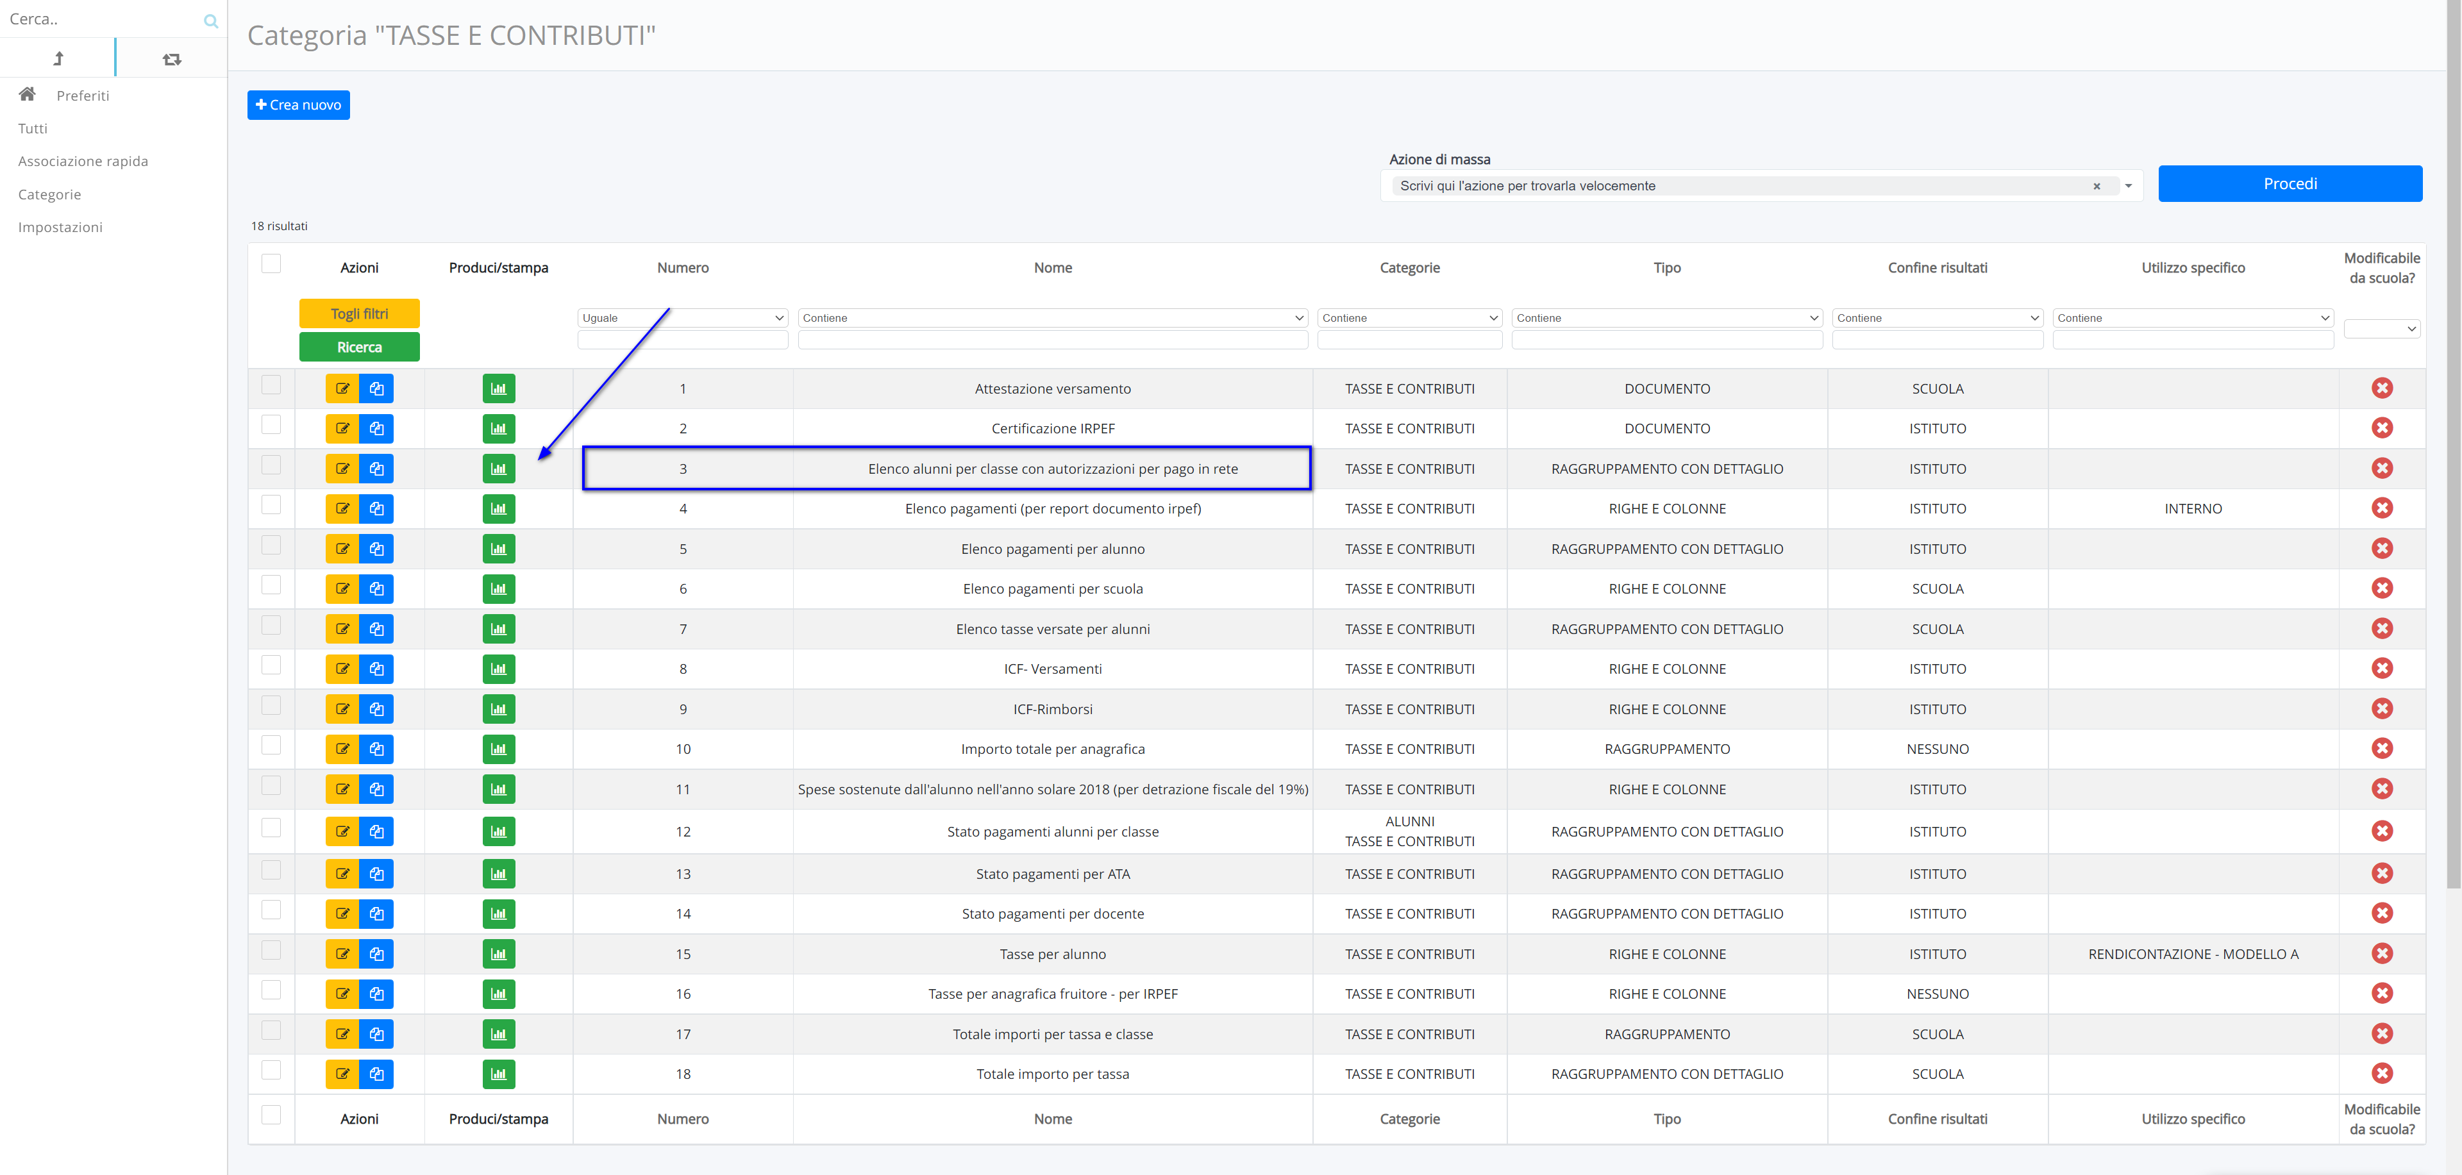Tick checkbox for Stato pagamenti per ATA
The height and width of the screenshot is (1175, 2462).
(271, 871)
